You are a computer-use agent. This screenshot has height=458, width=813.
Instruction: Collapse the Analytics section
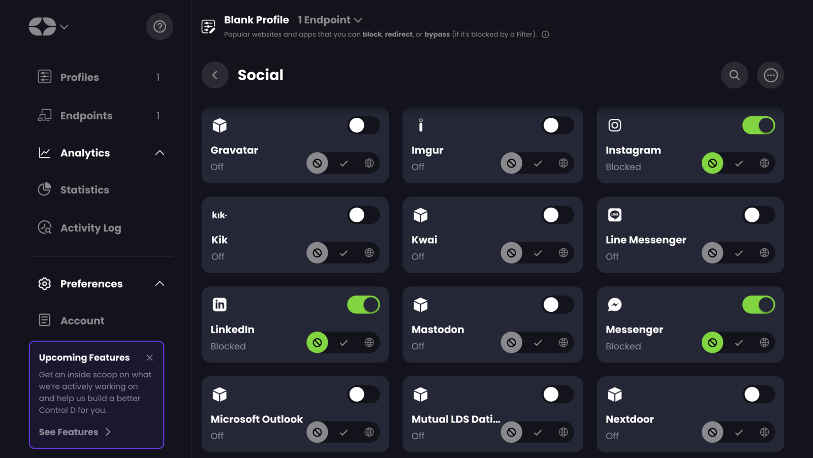pyautogui.click(x=160, y=152)
